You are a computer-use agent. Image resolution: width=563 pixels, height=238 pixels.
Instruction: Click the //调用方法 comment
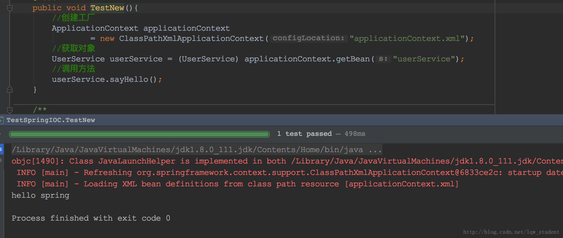pos(73,69)
